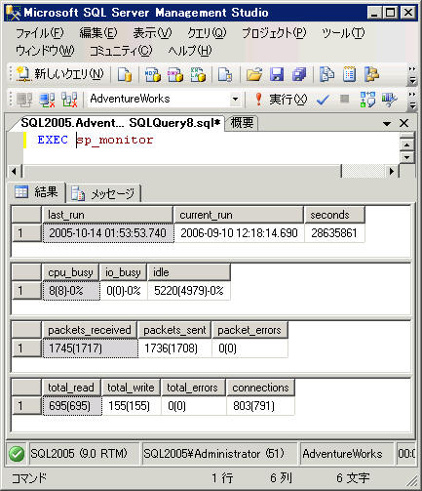Click the cpu_busy column header

pyautogui.click(x=71, y=272)
